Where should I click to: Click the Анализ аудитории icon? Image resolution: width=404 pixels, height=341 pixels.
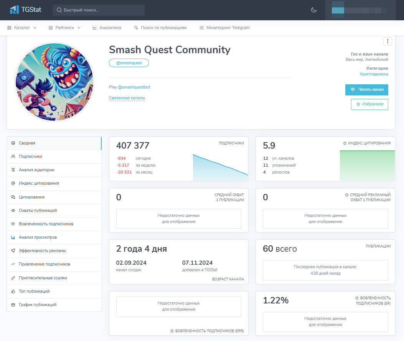point(13,170)
